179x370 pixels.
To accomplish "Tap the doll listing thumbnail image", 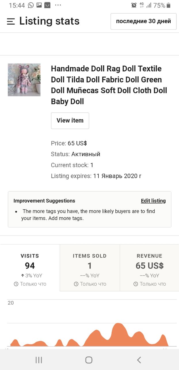I will [x=24, y=80].
